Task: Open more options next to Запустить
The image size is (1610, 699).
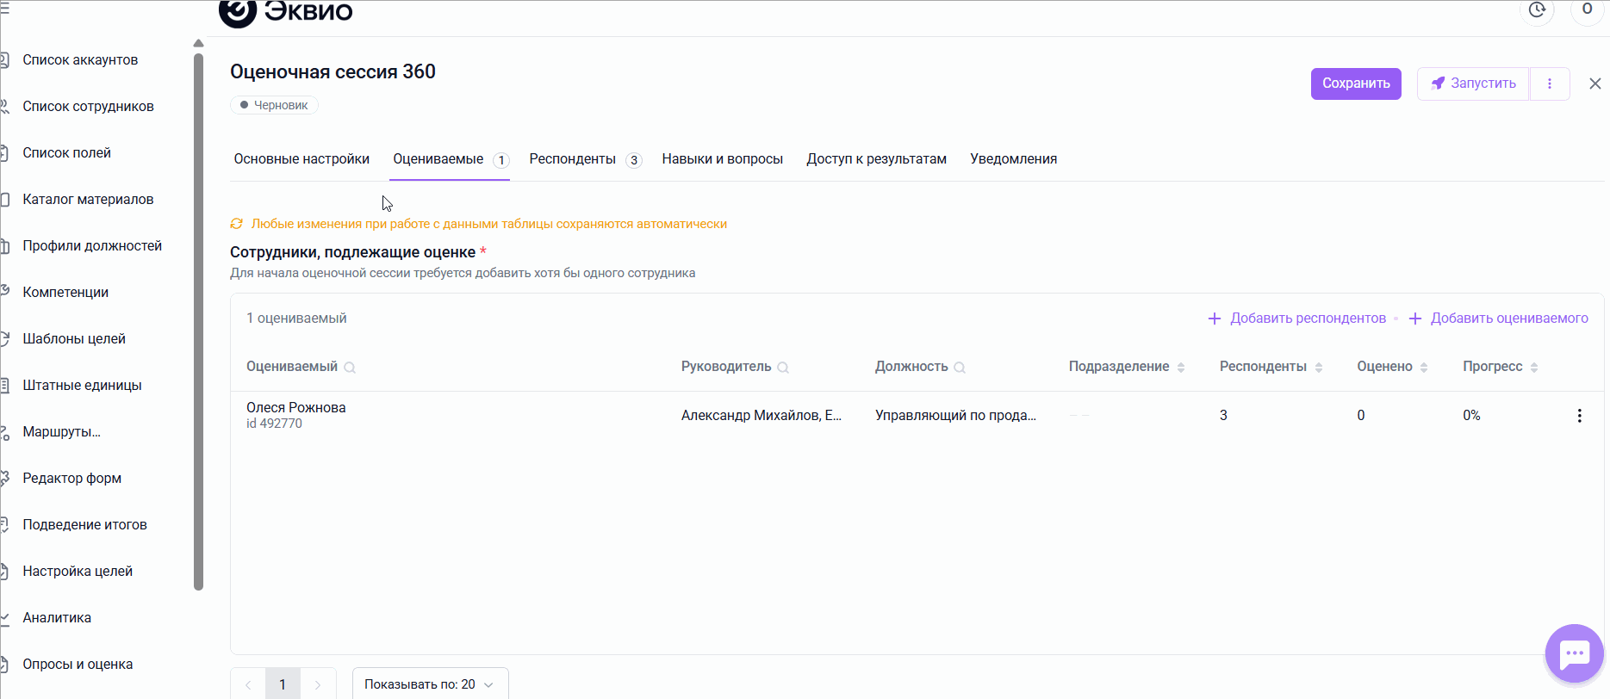Action: pyautogui.click(x=1550, y=84)
